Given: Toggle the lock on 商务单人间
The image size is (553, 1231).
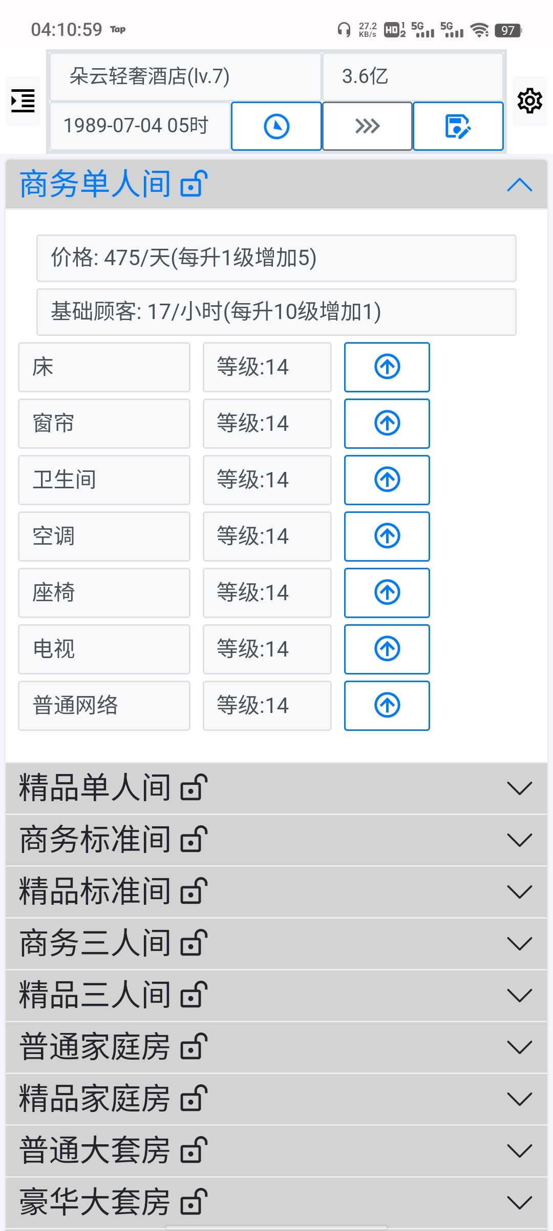Looking at the screenshot, I should click(194, 184).
